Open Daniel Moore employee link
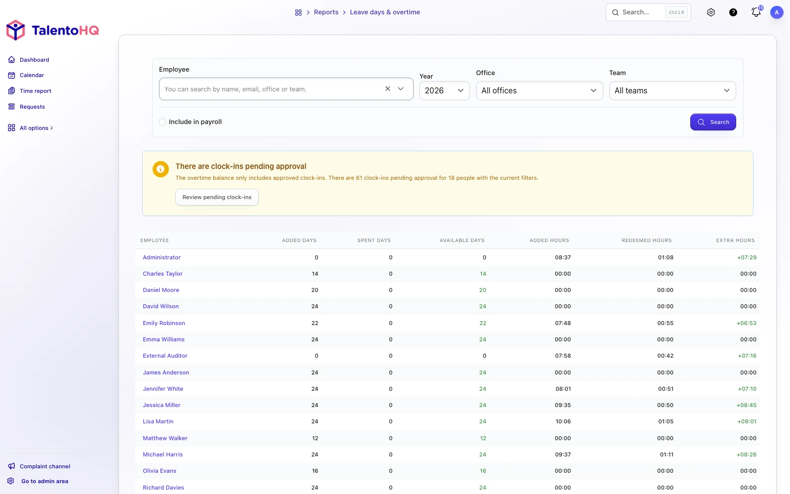The image size is (790, 494). (x=161, y=290)
